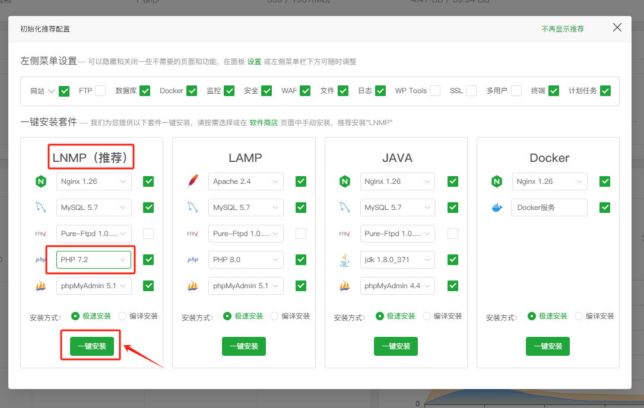Click the MySQL dolphin icon in JAVA card

tap(345, 208)
